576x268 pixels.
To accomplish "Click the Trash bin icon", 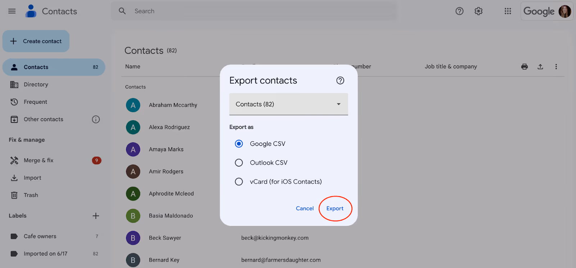I will 14,195.
